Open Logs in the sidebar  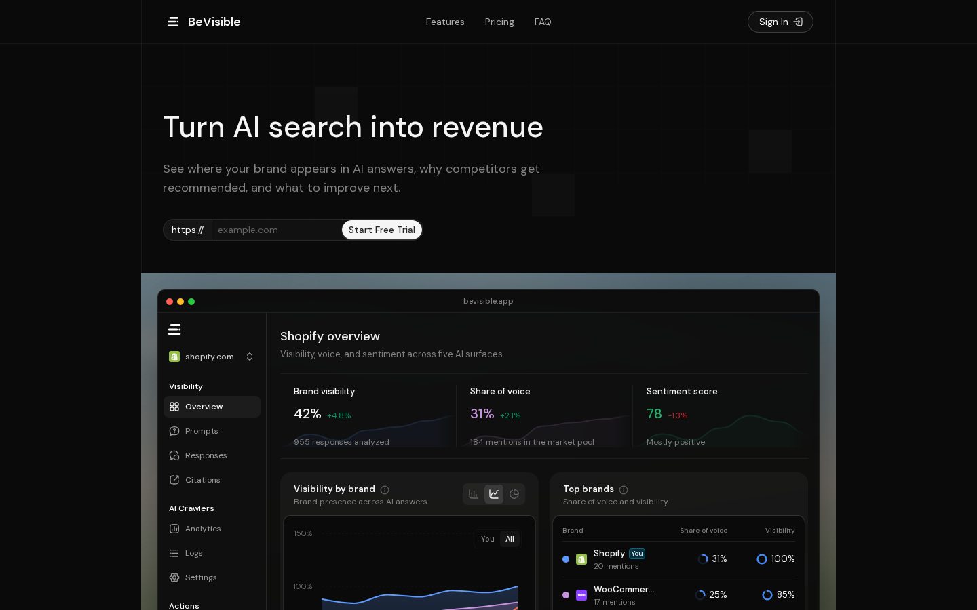tap(212, 553)
